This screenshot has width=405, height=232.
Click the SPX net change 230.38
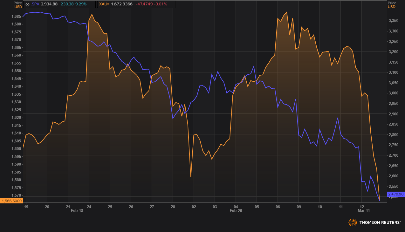pos(67,4)
